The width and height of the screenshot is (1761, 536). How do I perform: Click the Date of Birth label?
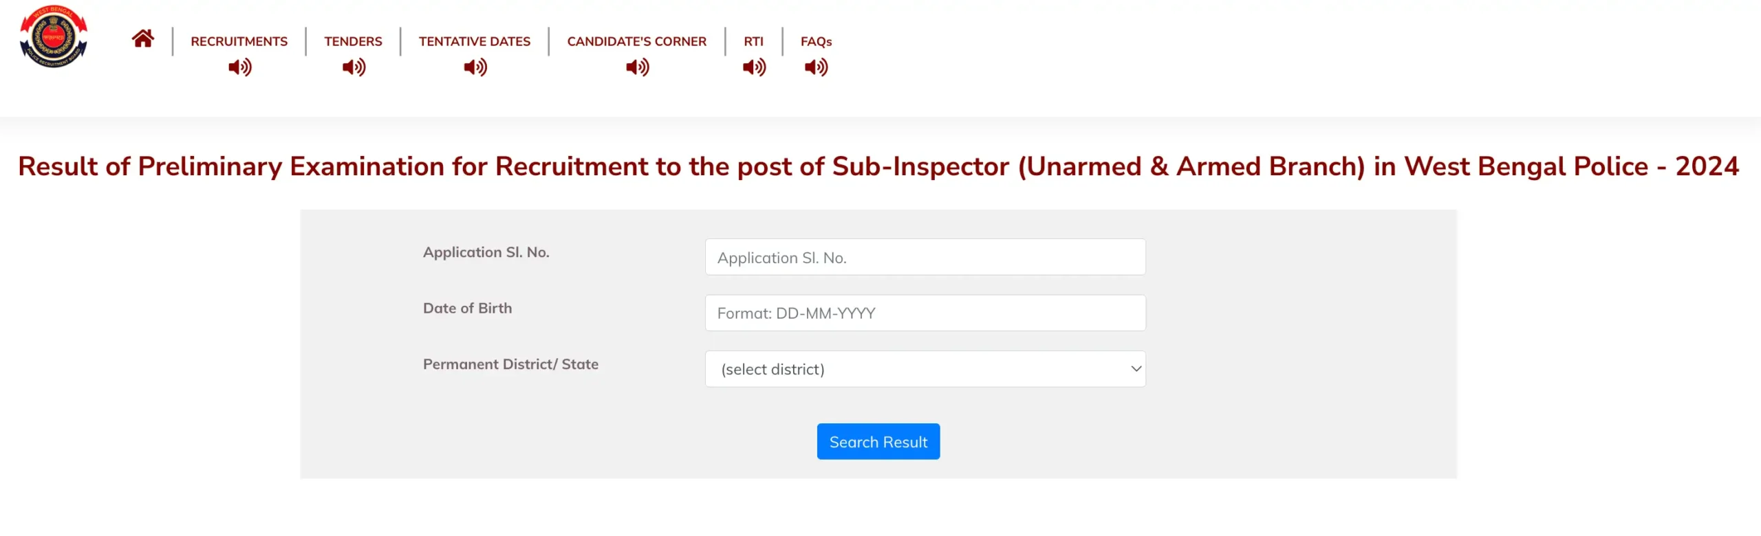[x=467, y=308]
